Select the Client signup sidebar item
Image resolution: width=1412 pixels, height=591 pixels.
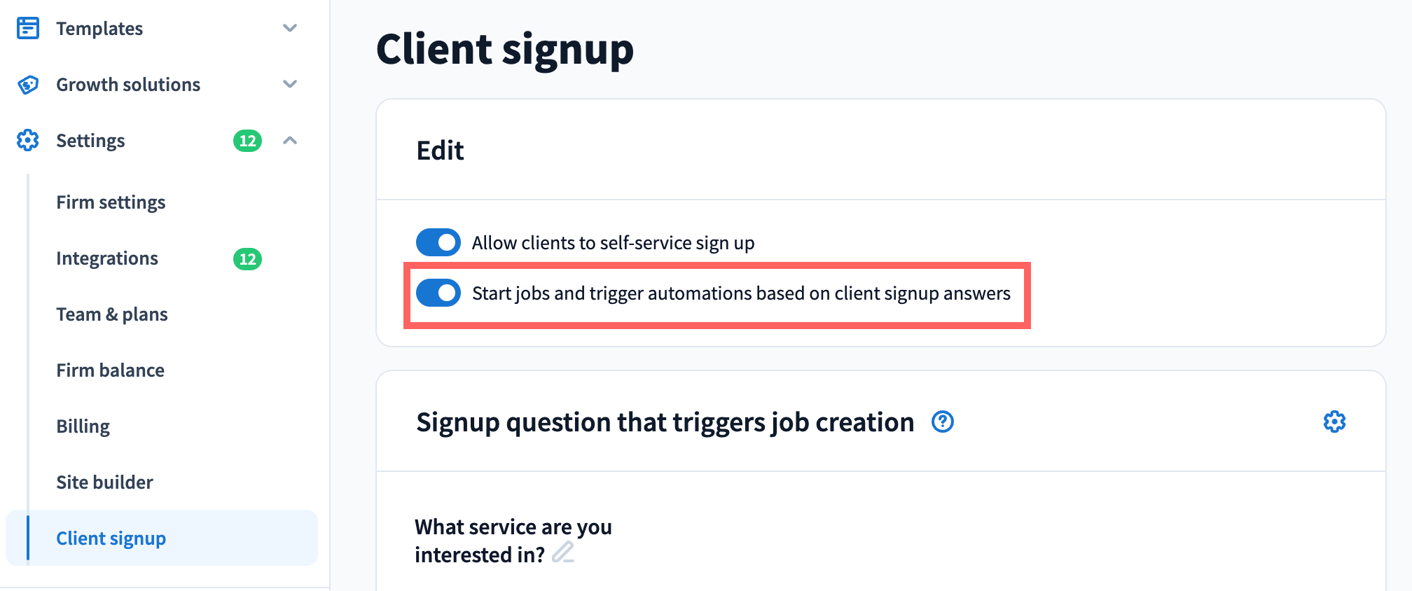pos(111,538)
